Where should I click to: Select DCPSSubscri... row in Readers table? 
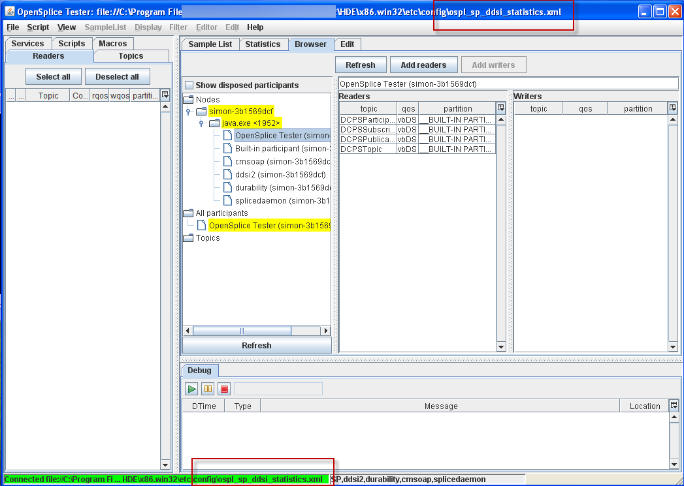click(417, 129)
